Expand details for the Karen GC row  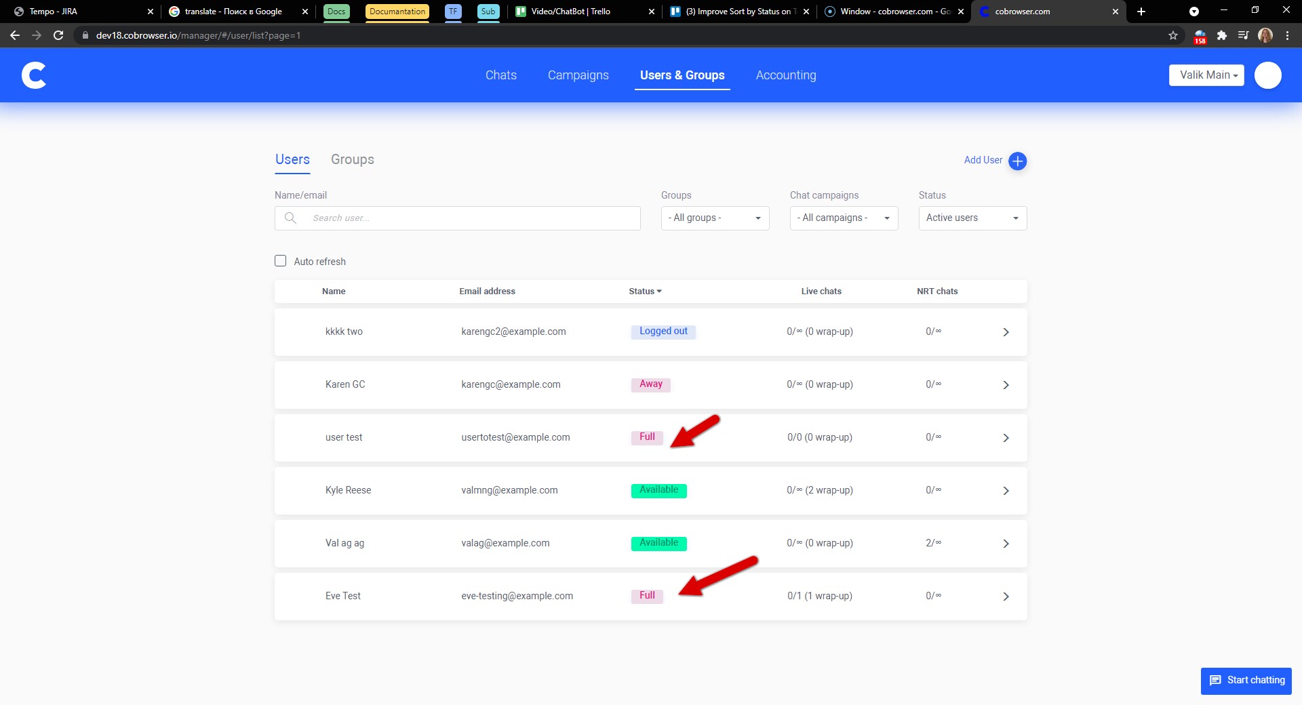1006,384
